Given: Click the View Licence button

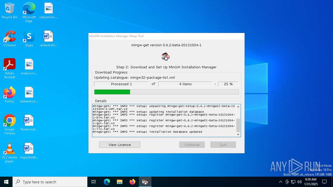Looking at the screenshot, I should coord(120,145).
